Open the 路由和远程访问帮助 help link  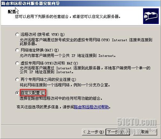(x=92, y=107)
